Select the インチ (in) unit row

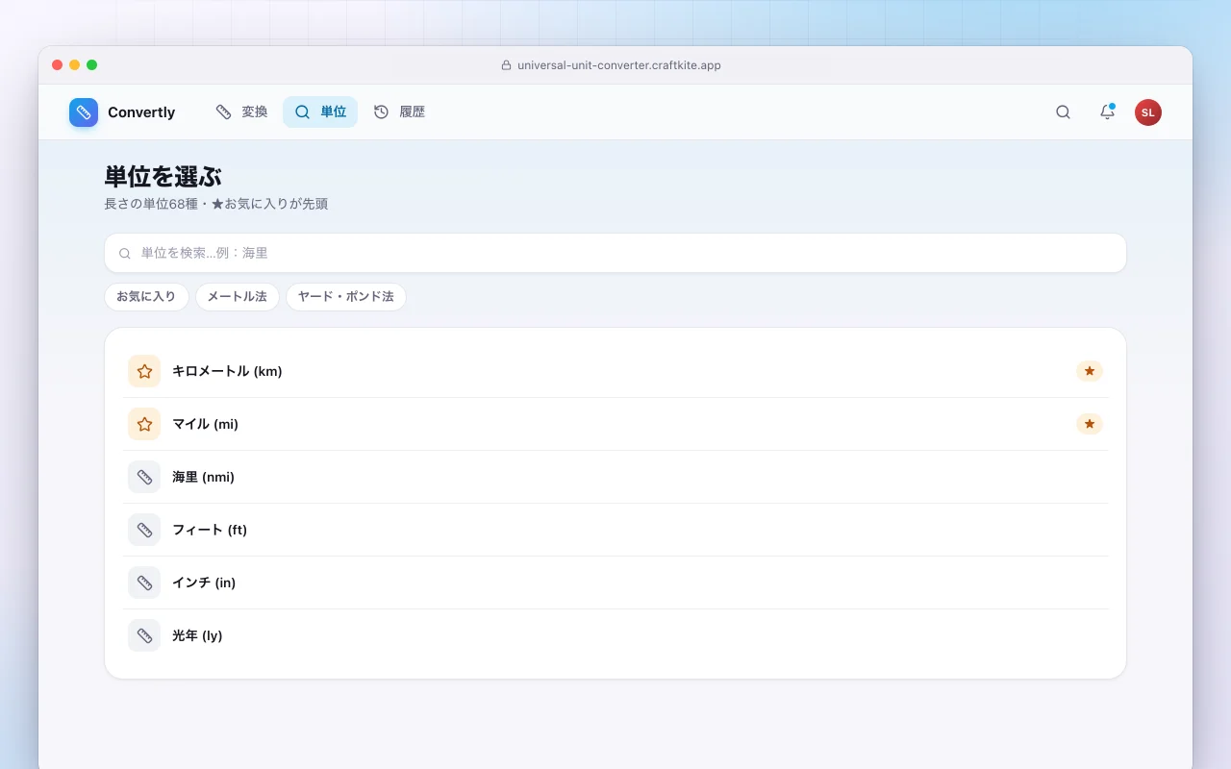pos(615,583)
